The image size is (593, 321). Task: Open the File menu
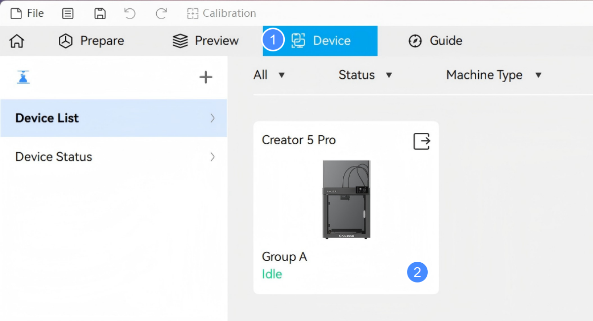click(27, 13)
